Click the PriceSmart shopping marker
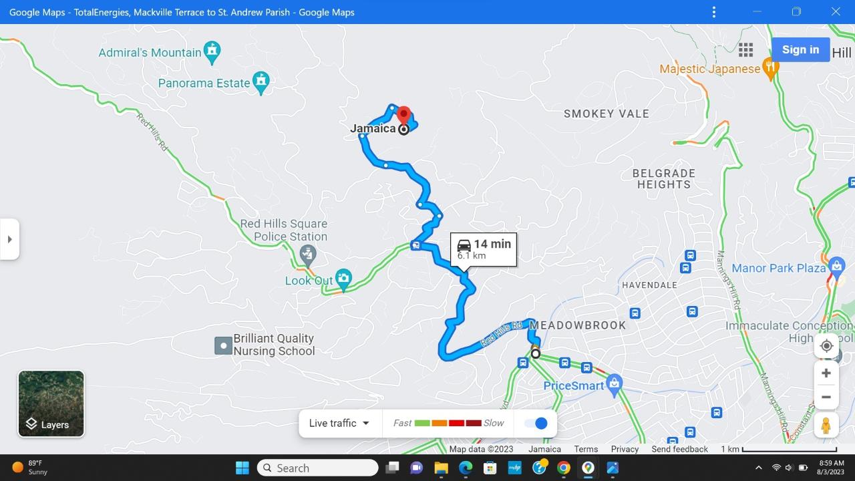This screenshot has height=481, width=855. pyautogui.click(x=615, y=385)
